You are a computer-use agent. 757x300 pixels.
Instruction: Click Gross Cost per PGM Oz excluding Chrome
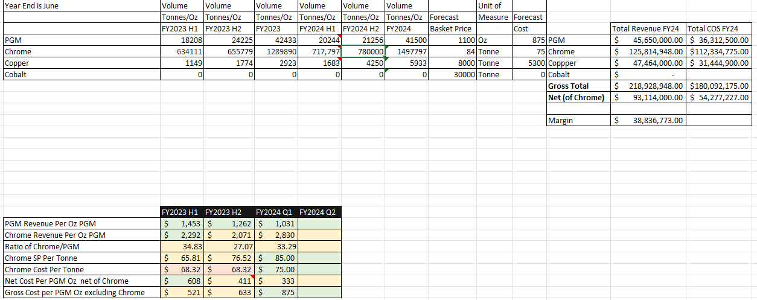[x=81, y=293]
